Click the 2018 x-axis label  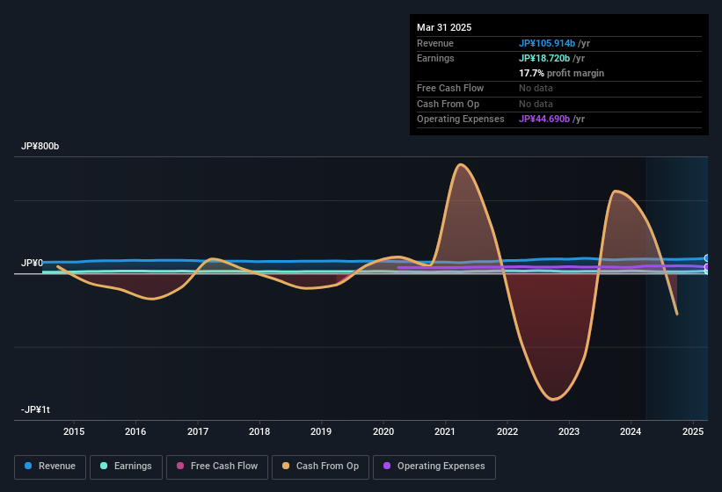click(x=259, y=431)
